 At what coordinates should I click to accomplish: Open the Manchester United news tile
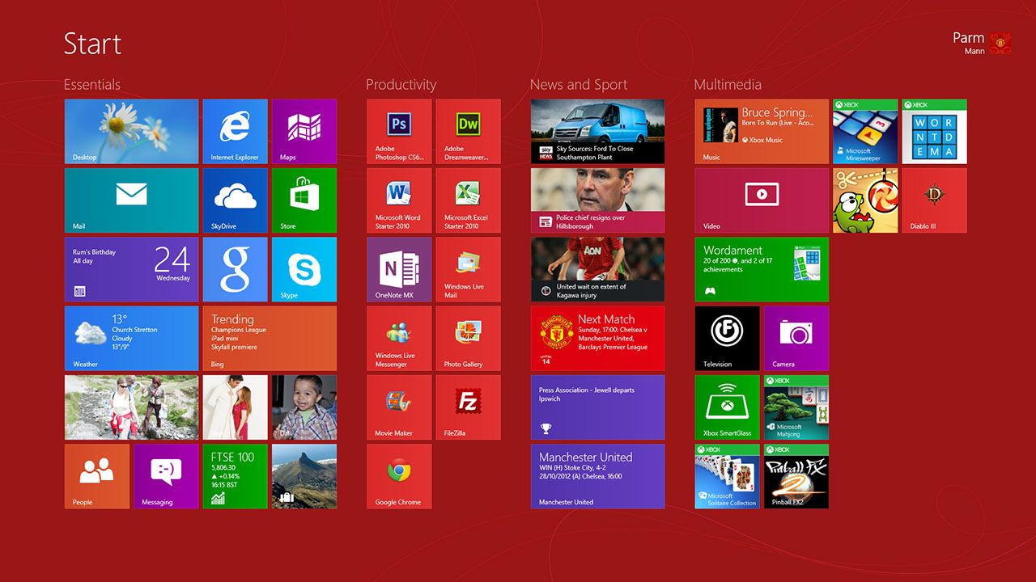pos(597,476)
